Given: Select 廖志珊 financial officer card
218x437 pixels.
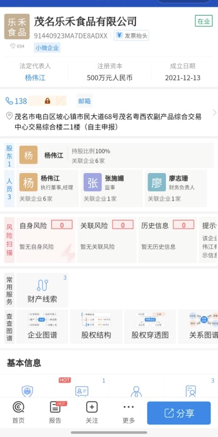Looking at the screenshot, I should pos(176,188).
